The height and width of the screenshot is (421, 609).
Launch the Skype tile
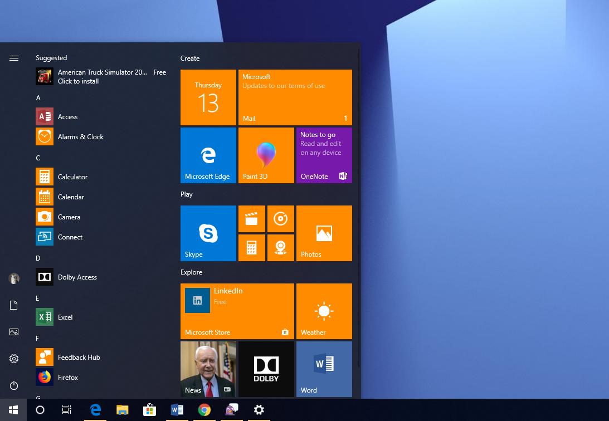(208, 233)
